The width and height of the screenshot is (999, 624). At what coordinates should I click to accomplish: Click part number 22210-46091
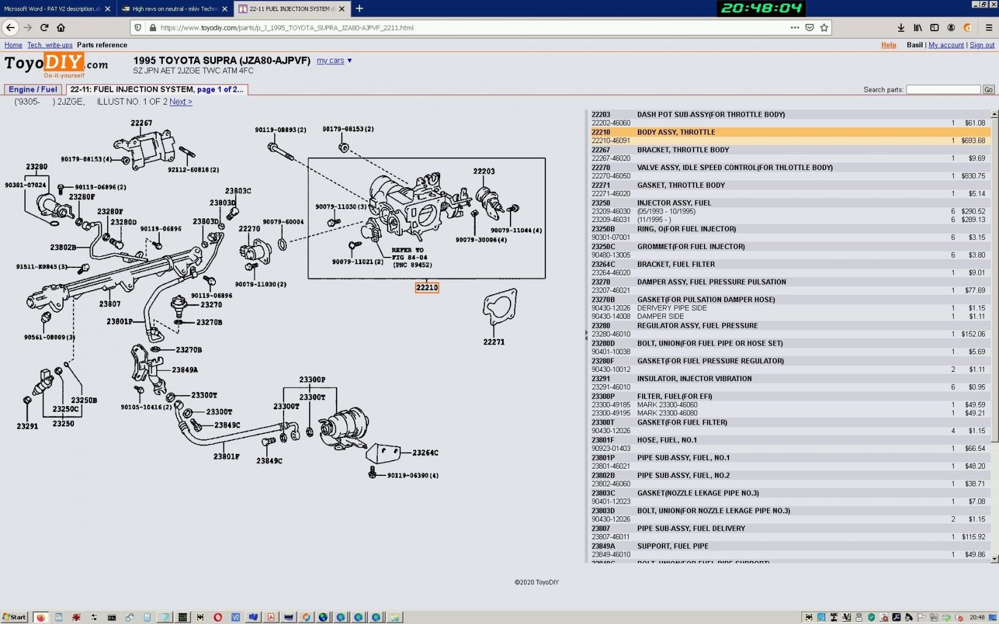(x=611, y=141)
